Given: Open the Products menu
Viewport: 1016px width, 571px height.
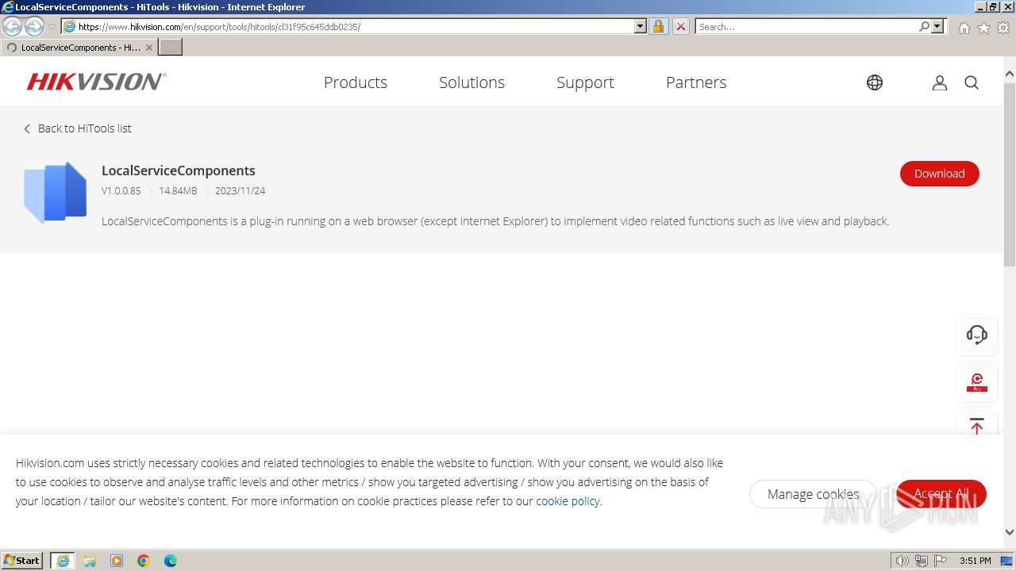Looking at the screenshot, I should click(356, 82).
